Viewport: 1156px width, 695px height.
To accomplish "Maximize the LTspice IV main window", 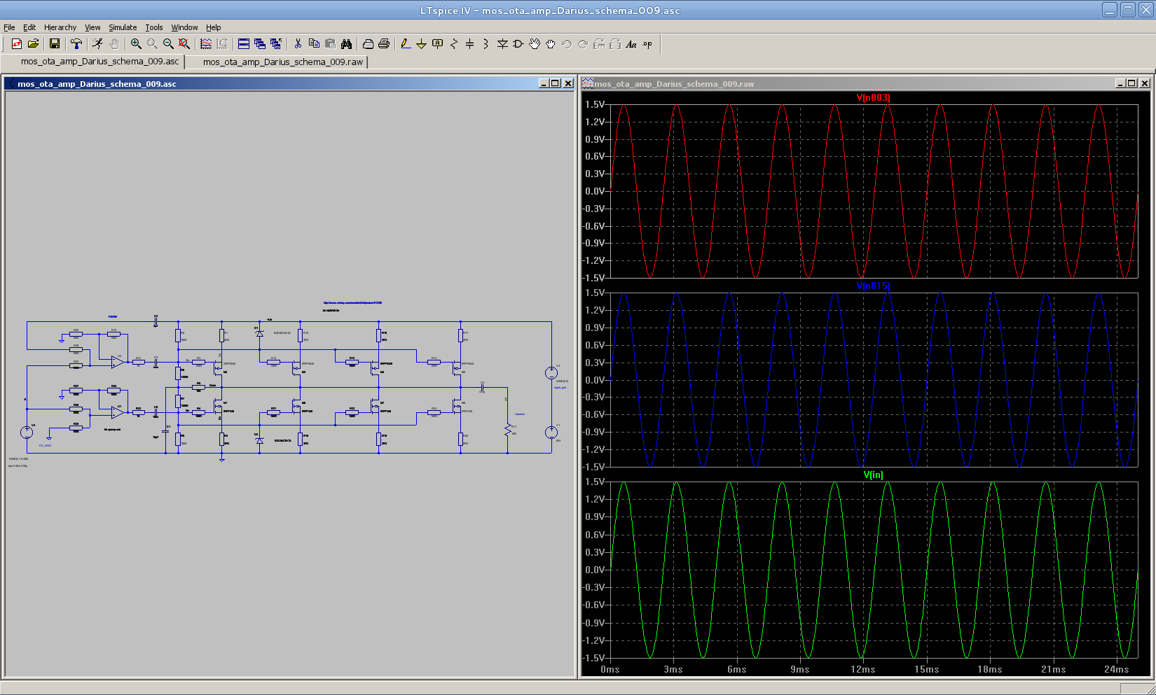I will point(1127,10).
